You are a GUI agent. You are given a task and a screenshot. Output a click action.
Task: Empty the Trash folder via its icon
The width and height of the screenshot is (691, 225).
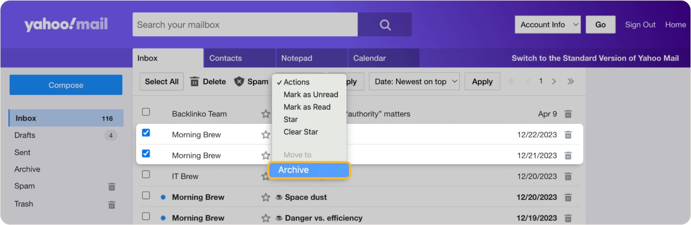pos(112,205)
